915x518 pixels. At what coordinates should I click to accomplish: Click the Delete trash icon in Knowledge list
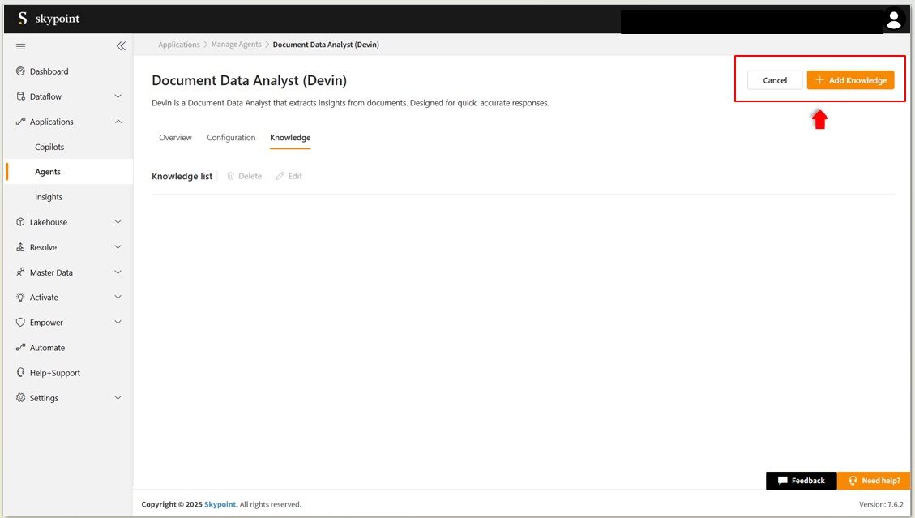coord(231,176)
